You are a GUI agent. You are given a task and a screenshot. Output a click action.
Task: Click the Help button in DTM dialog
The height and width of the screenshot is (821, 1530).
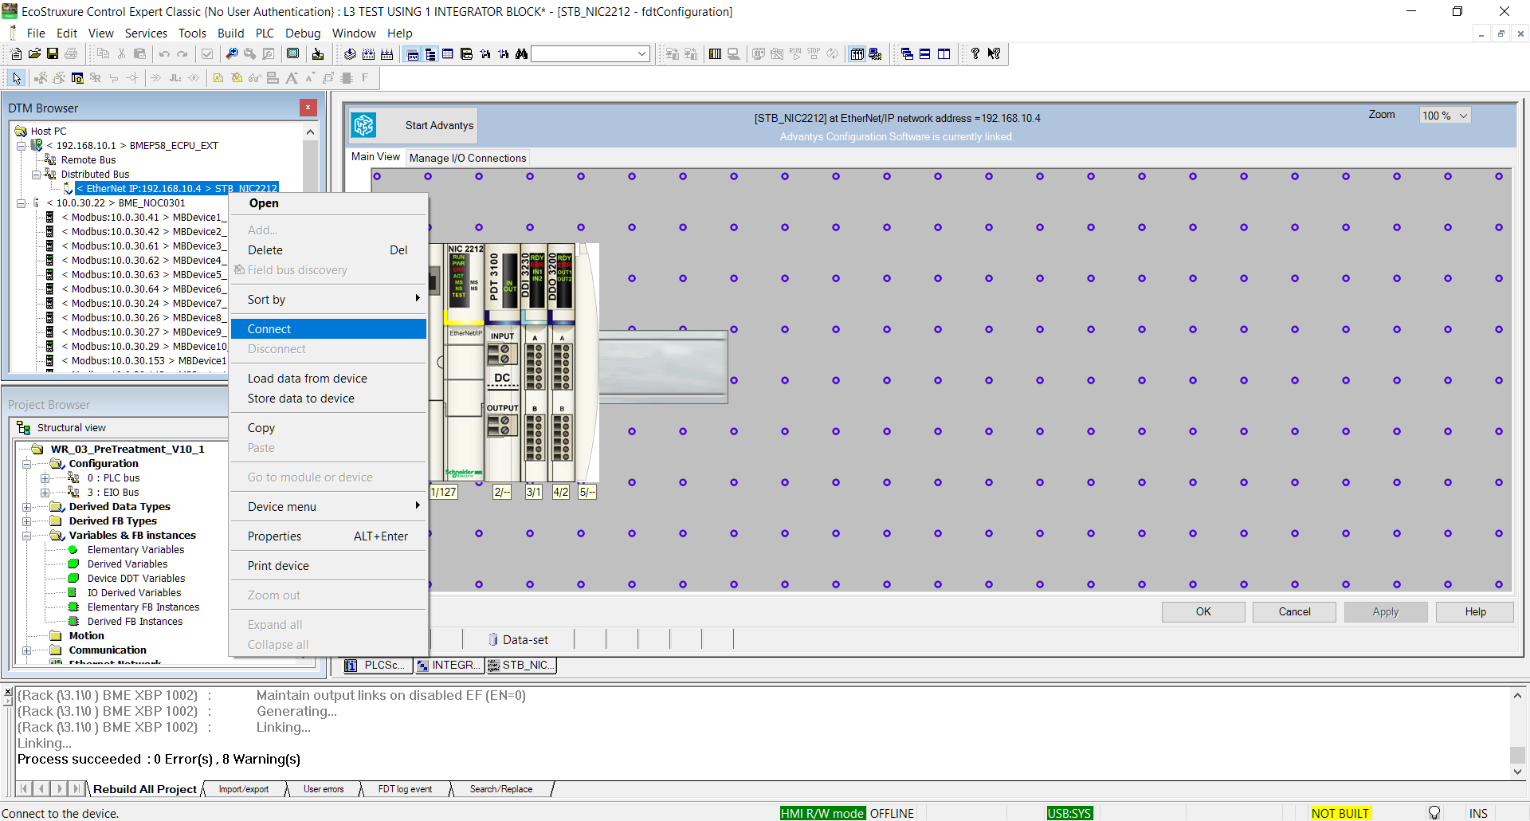[x=1475, y=612]
